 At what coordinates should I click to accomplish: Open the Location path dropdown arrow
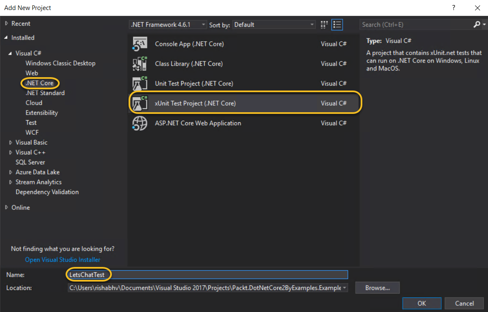click(x=344, y=288)
